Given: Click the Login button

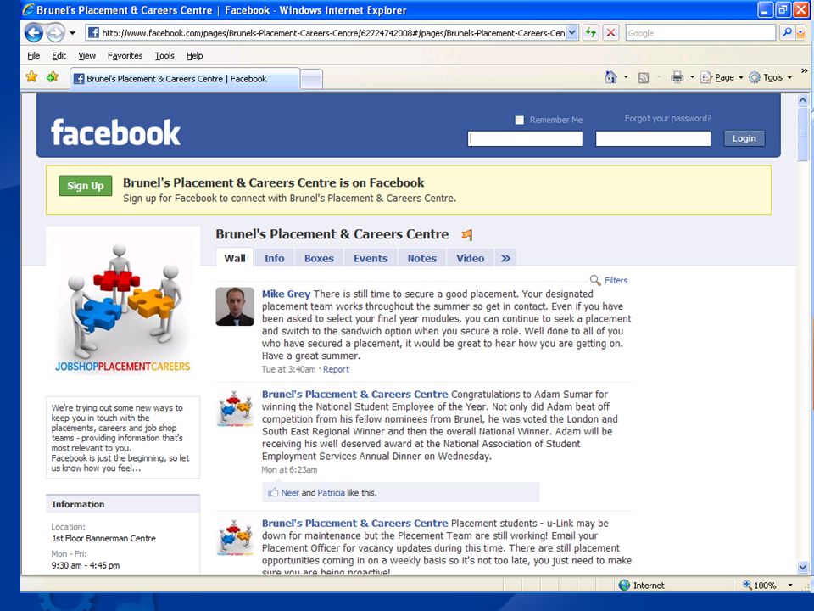Looking at the screenshot, I should tap(744, 138).
